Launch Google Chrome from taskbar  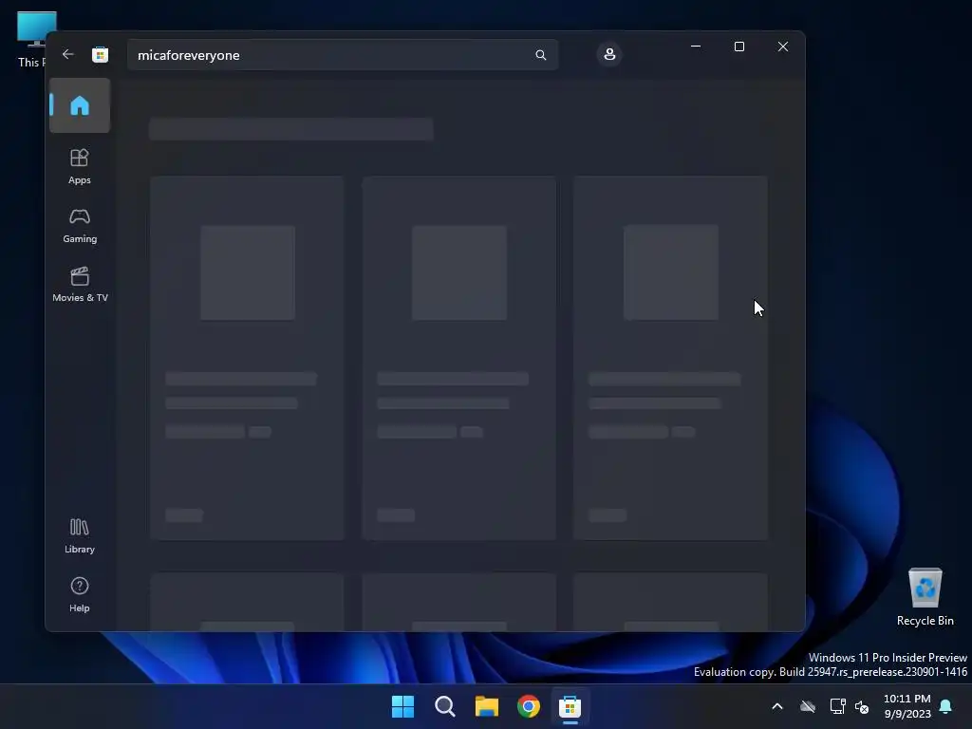click(529, 706)
